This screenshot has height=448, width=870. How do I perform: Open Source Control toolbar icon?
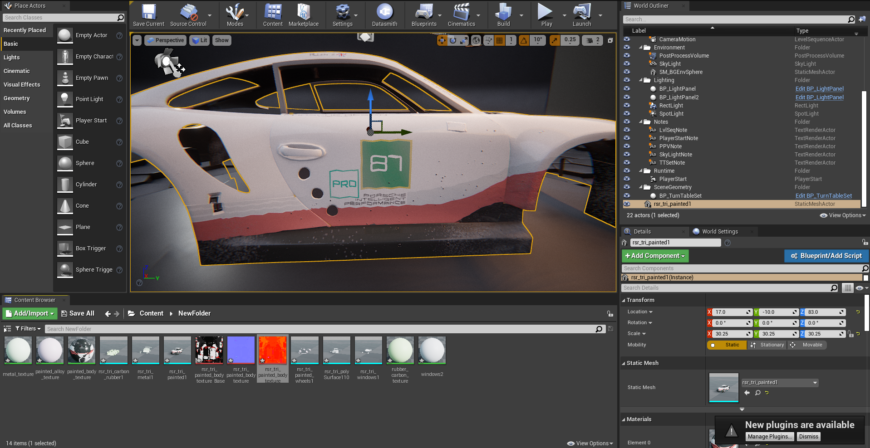(x=188, y=15)
